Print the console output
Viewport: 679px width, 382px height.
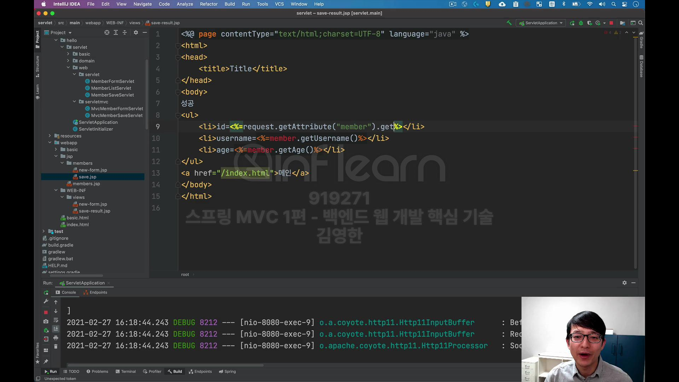pos(56,338)
